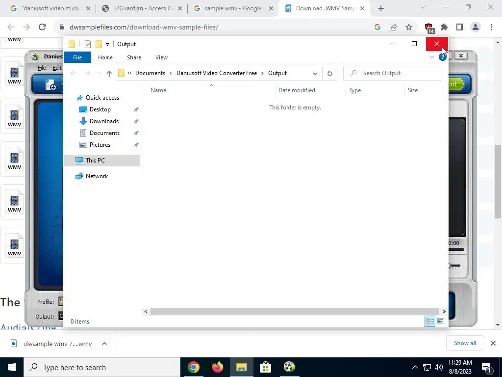This screenshot has width=502, height=377.
Task: Open a new Chrome tab
Action: pos(380,9)
